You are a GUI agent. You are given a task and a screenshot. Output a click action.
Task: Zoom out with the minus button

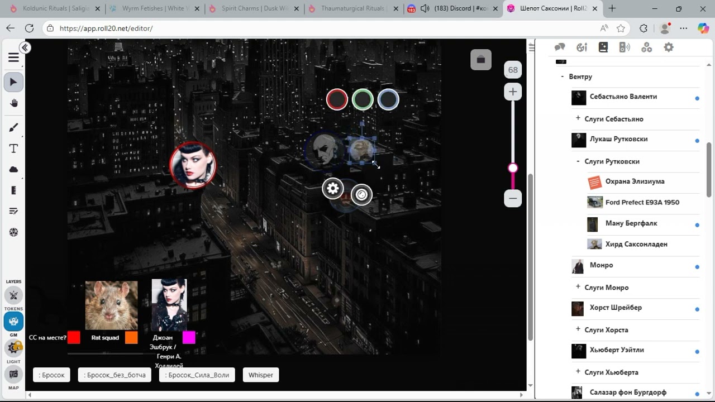point(513,198)
